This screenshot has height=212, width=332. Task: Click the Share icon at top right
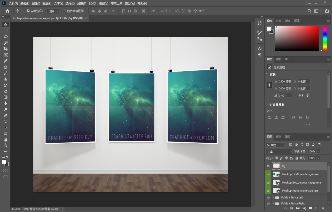click(327, 11)
